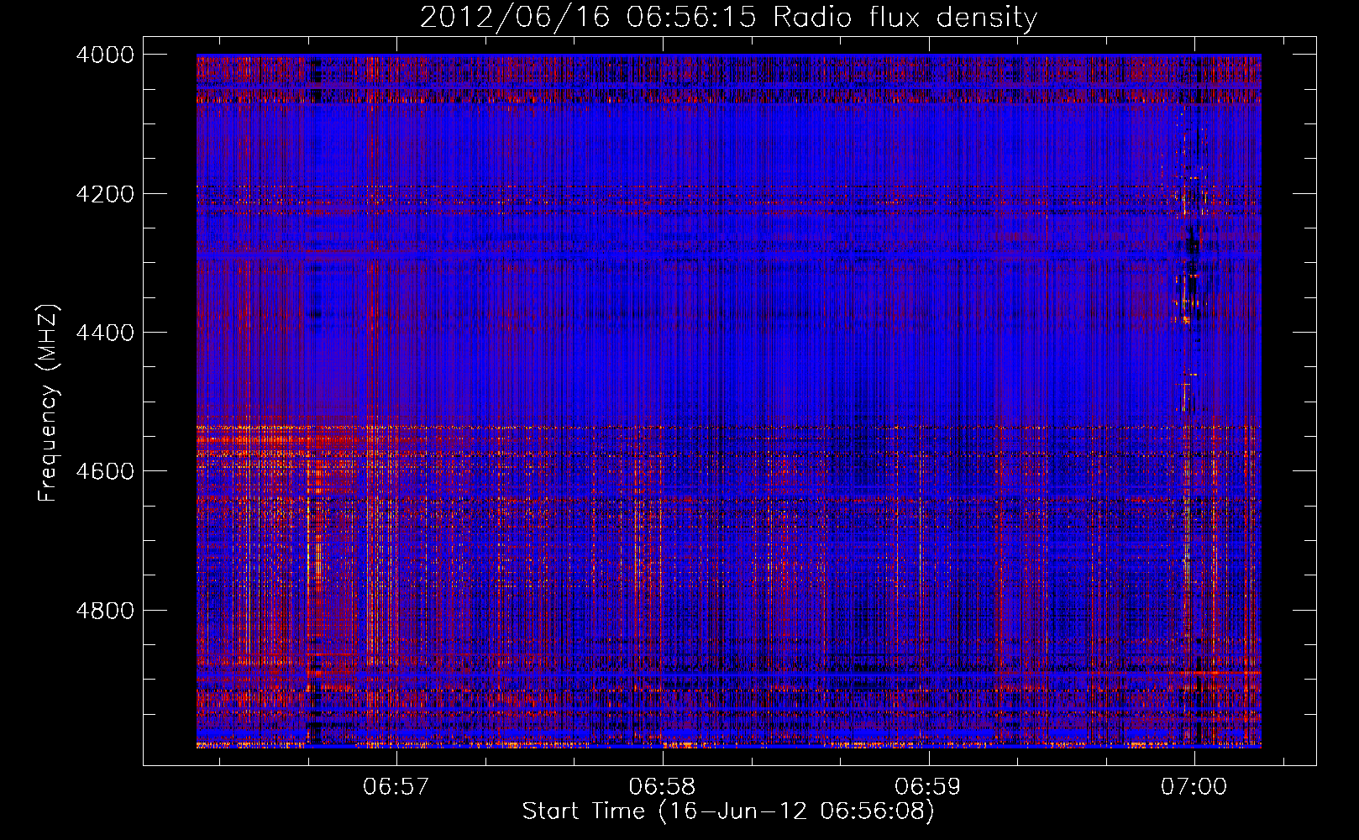The width and height of the screenshot is (1359, 840).
Task: Click the 'Frequency (MHZ)' axis title
Action: pos(48,403)
